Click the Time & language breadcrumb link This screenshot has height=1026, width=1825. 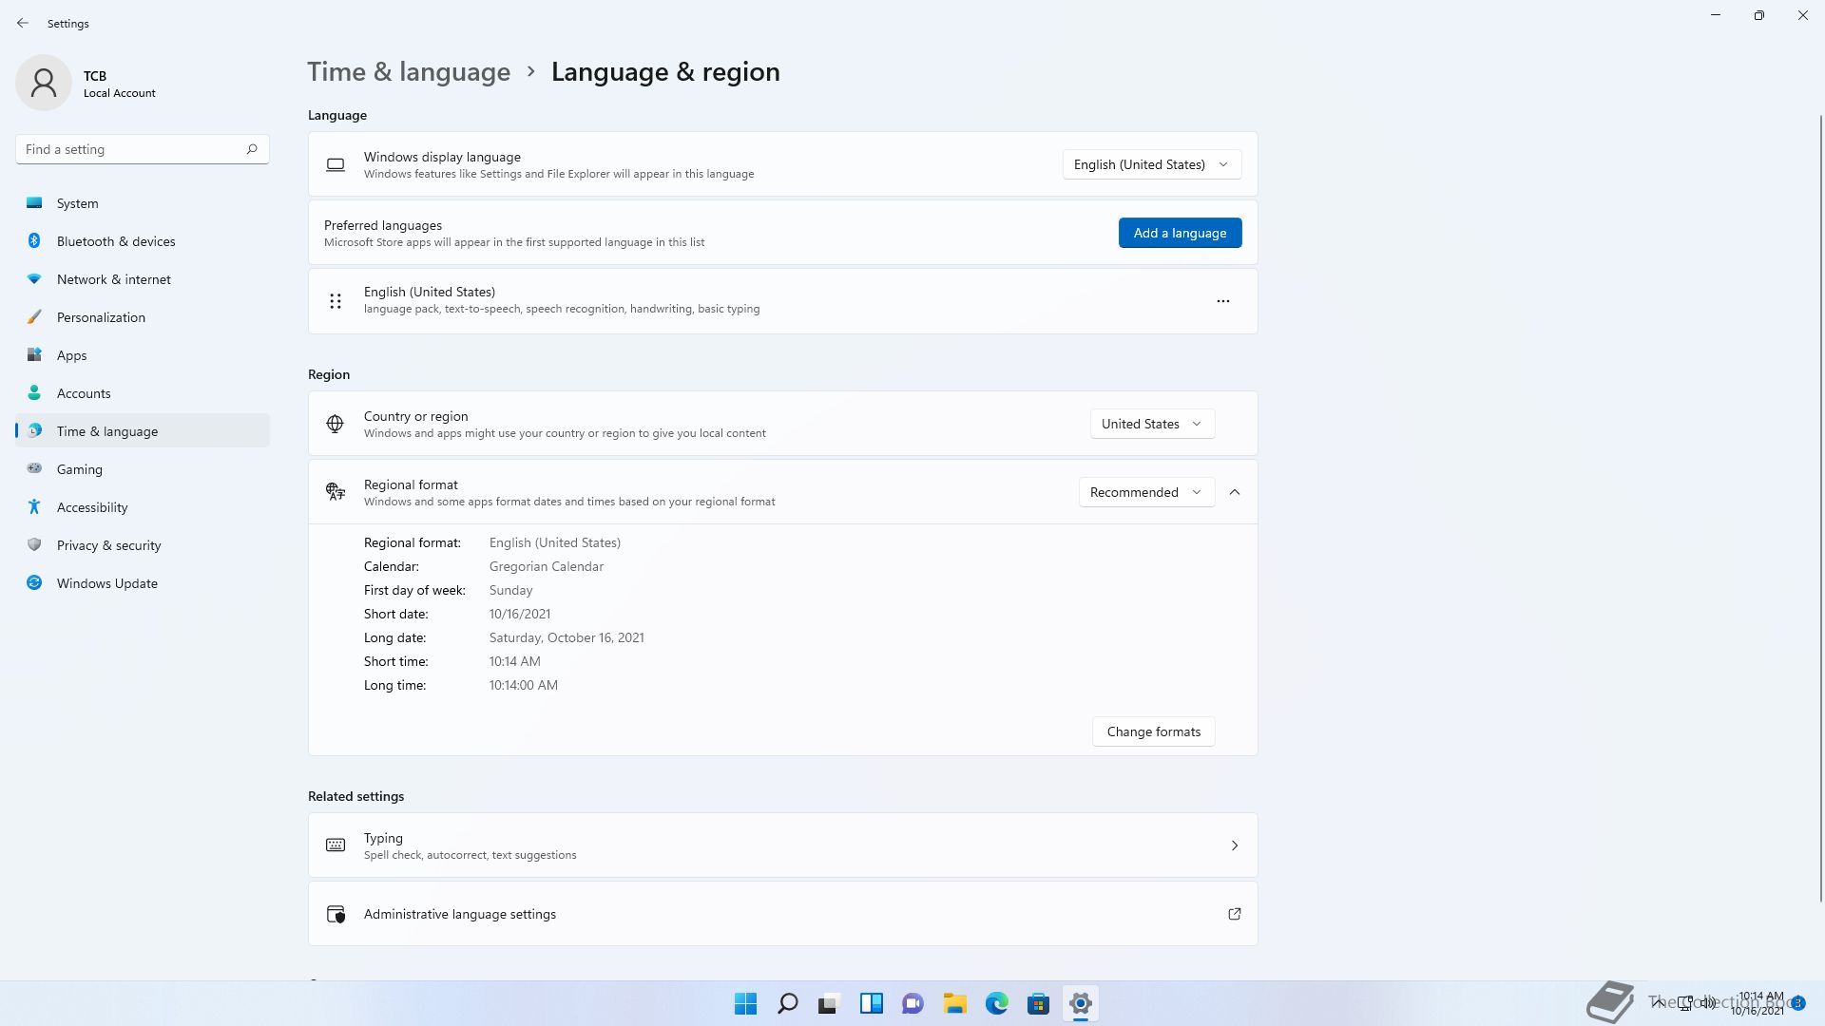409,72
